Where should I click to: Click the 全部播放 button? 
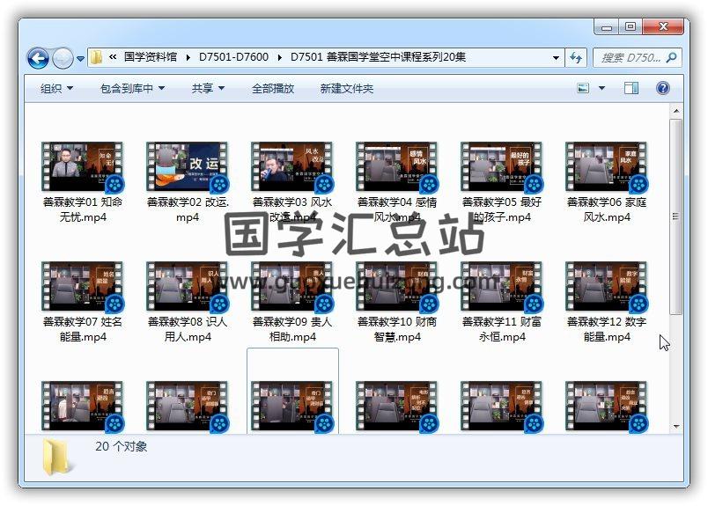click(273, 88)
